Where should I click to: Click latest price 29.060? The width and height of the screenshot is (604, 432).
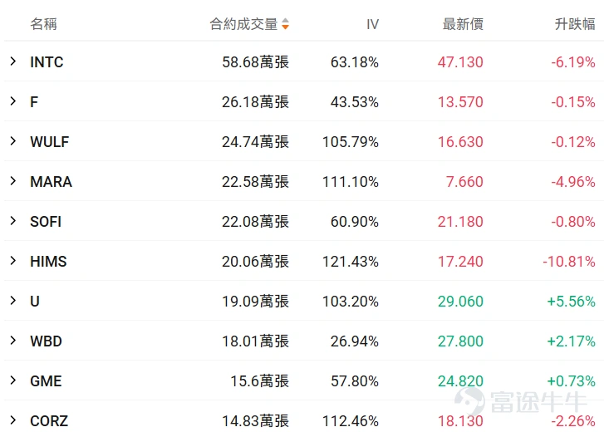point(460,301)
